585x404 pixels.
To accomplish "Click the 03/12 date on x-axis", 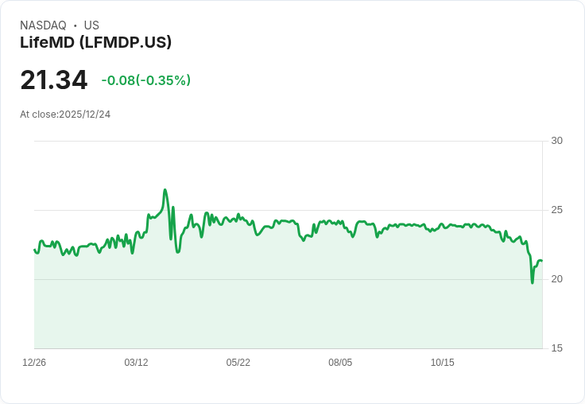I will [x=136, y=363].
